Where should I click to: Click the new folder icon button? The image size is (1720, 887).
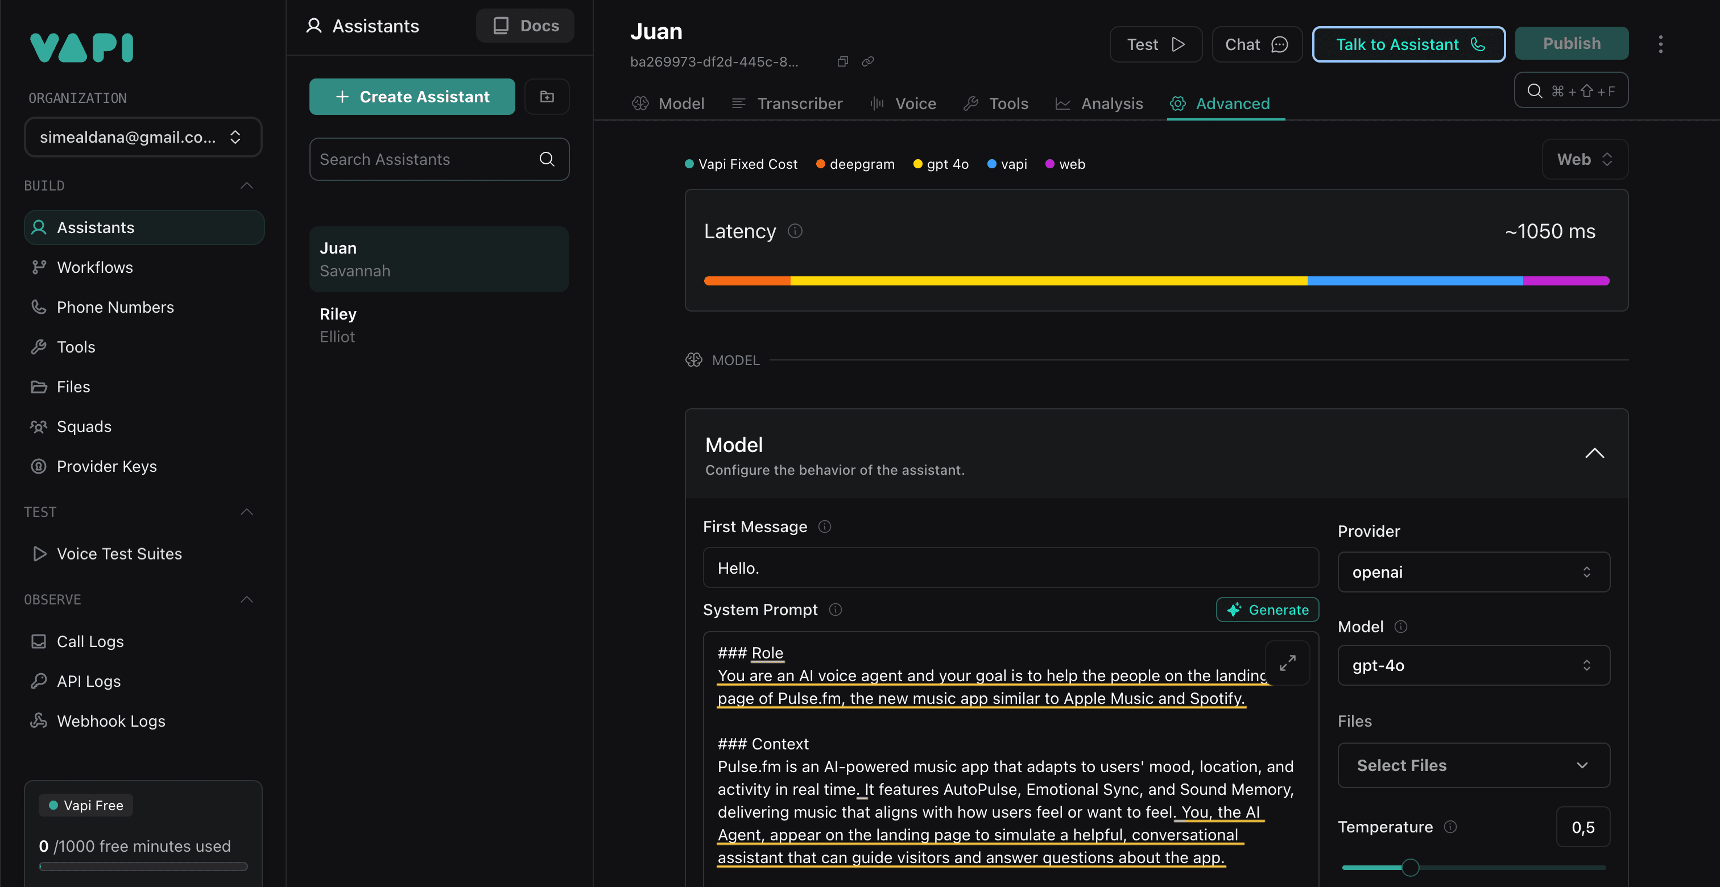(547, 97)
